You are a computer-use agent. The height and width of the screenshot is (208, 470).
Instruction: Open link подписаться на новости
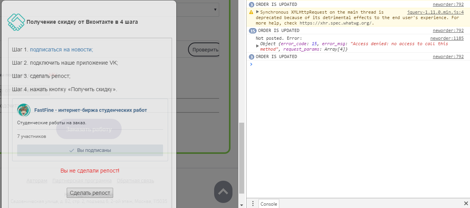point(61,49)
